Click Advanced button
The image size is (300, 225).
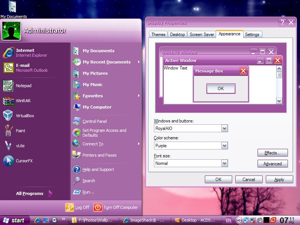(x=273, y=164)
